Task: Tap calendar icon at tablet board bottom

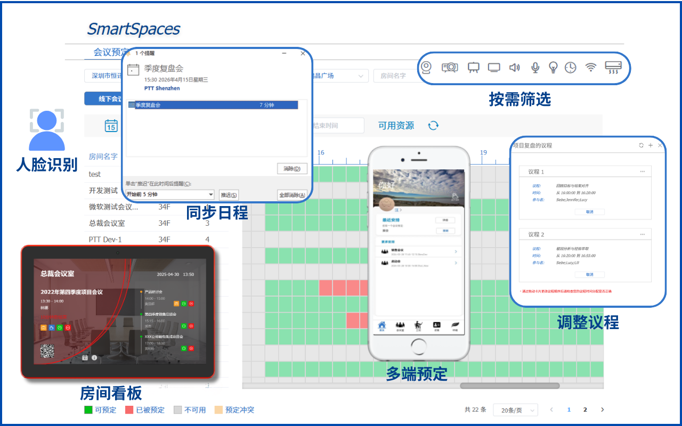Action: 85,358
